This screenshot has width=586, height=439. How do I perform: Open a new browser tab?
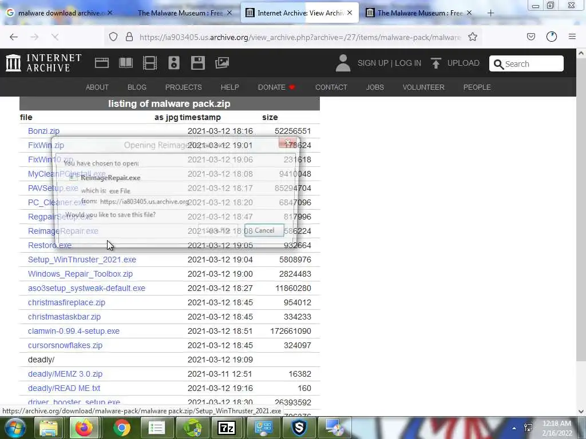pyautogui.click(x=490, y=13)
